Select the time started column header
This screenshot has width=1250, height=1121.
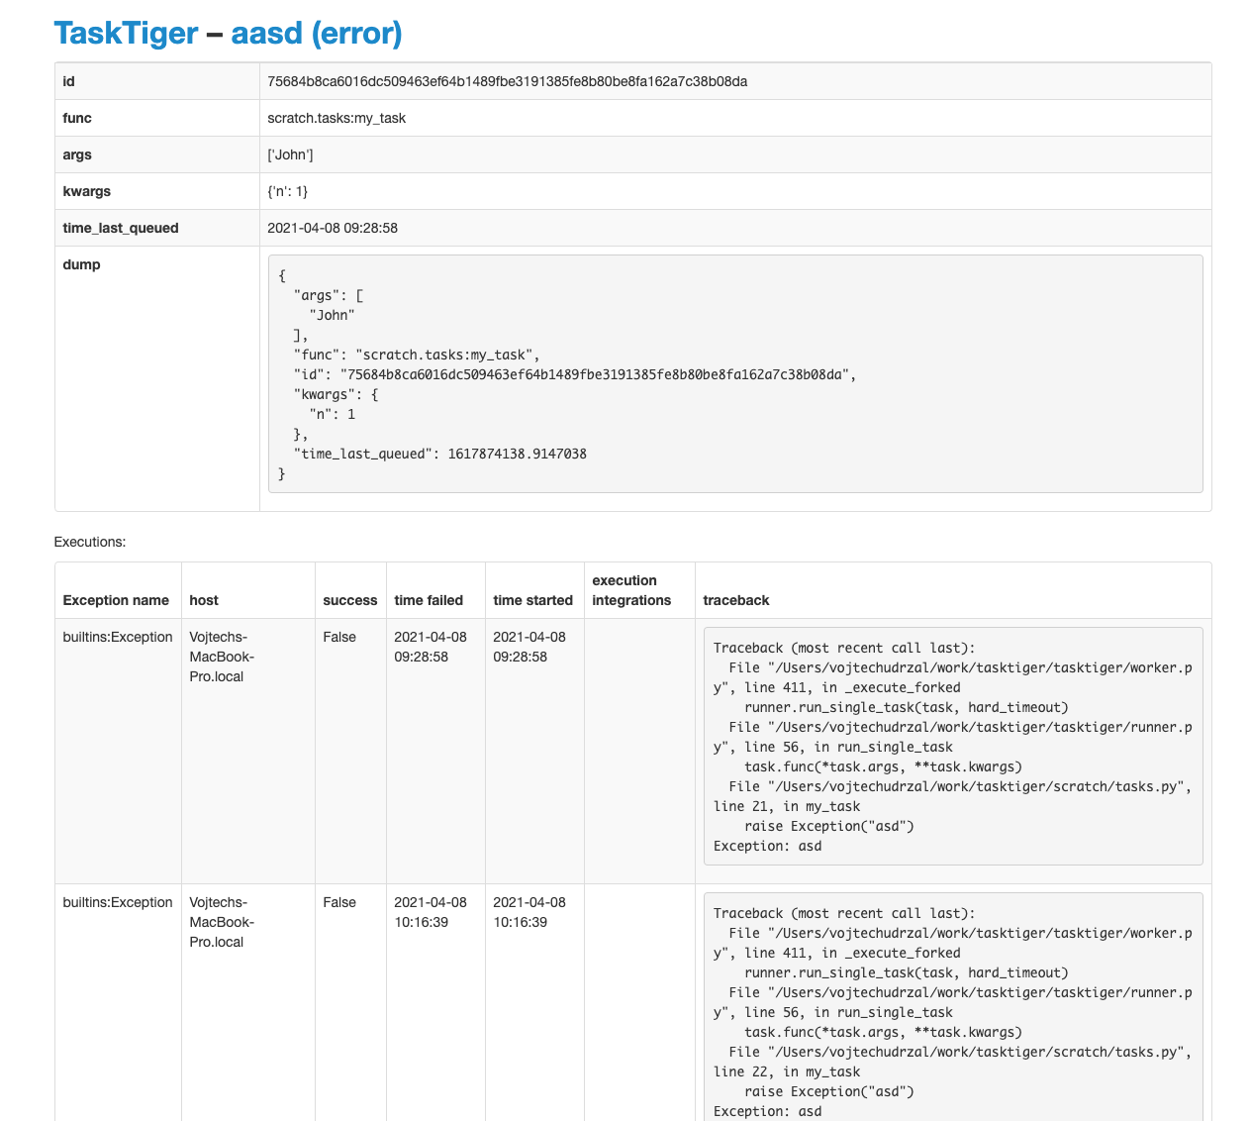click(x=532, y=600)
